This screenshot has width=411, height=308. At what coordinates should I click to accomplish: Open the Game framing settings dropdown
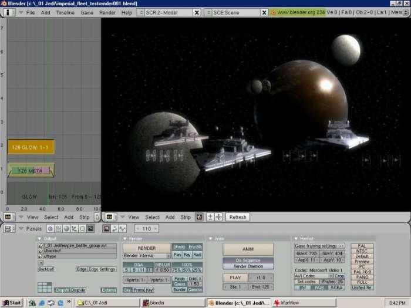(x=319, y=246)
